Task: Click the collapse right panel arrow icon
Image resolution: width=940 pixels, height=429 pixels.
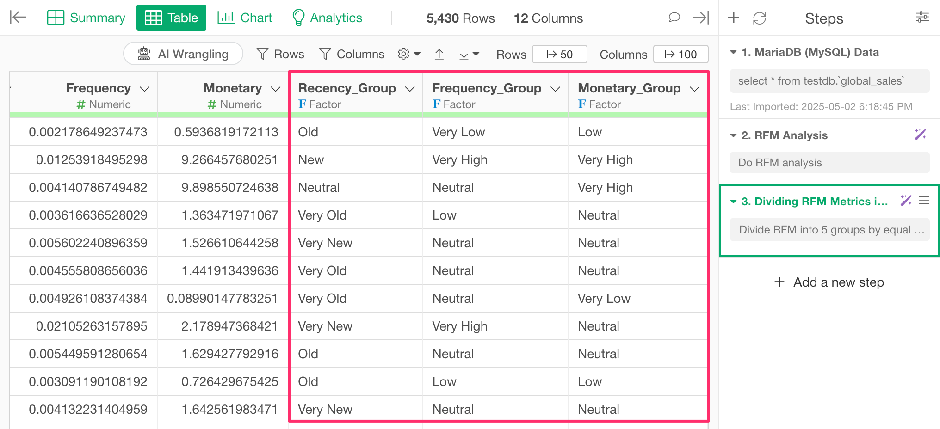Action: pyautogui.click(x=700, y=18)
